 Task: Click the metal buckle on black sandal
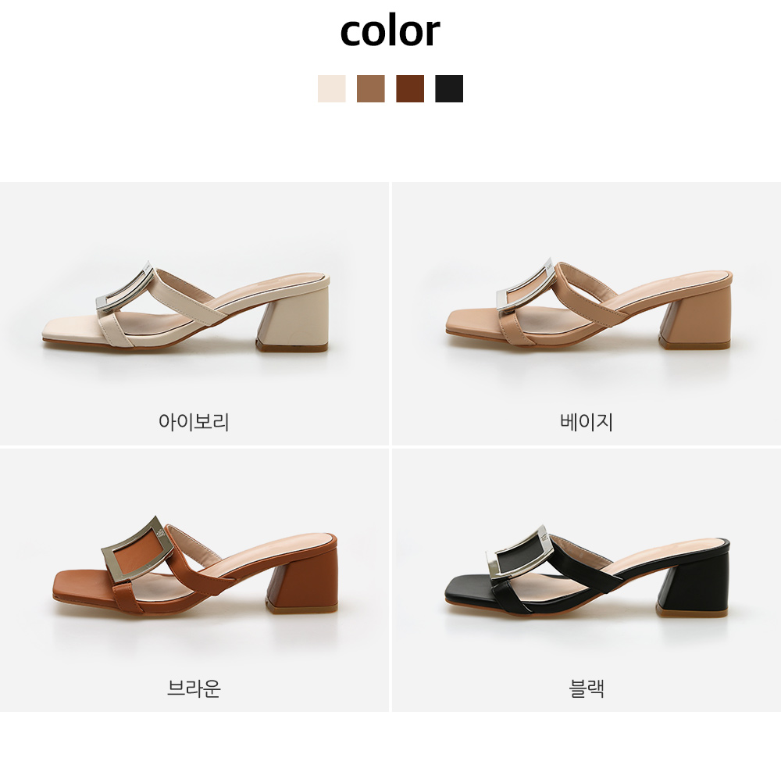click(519, 553)
